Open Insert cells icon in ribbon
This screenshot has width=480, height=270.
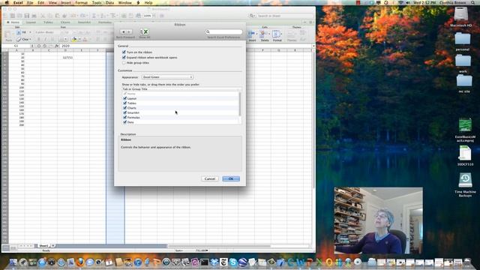point(252,34)
